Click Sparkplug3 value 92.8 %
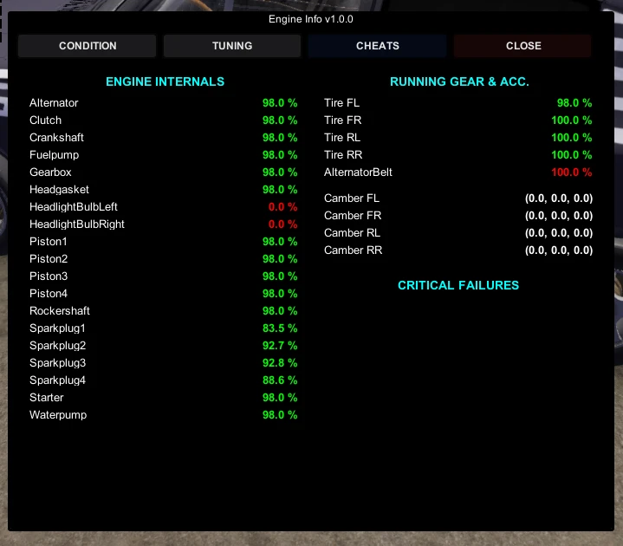Viewport: 623px width, 546px height. tap(280, 363)
